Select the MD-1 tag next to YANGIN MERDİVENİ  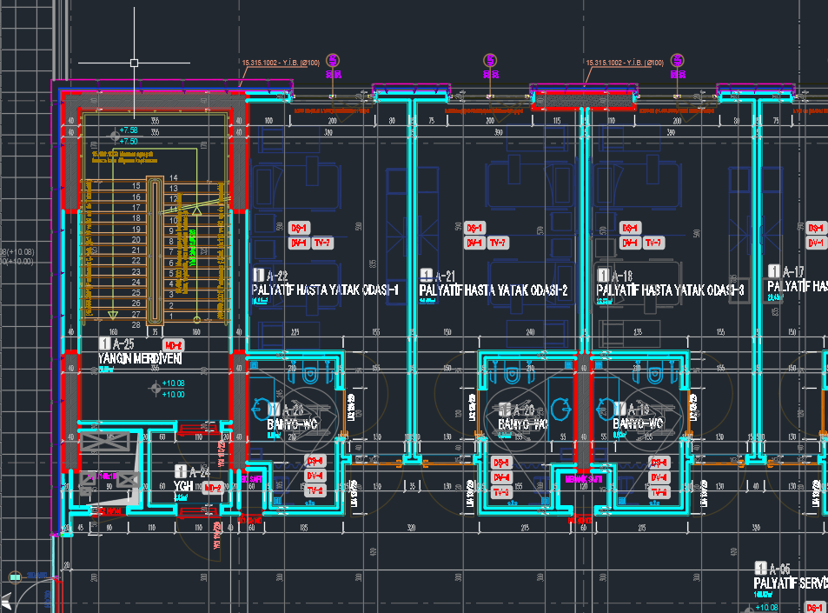click(x=171, y=346)
